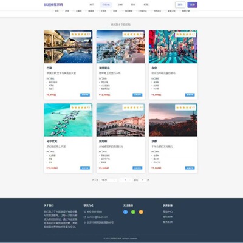Open the 马尔代夫 turquoise lagoon photo
This screenshot has height=243, width=243.
coord(68,120)
